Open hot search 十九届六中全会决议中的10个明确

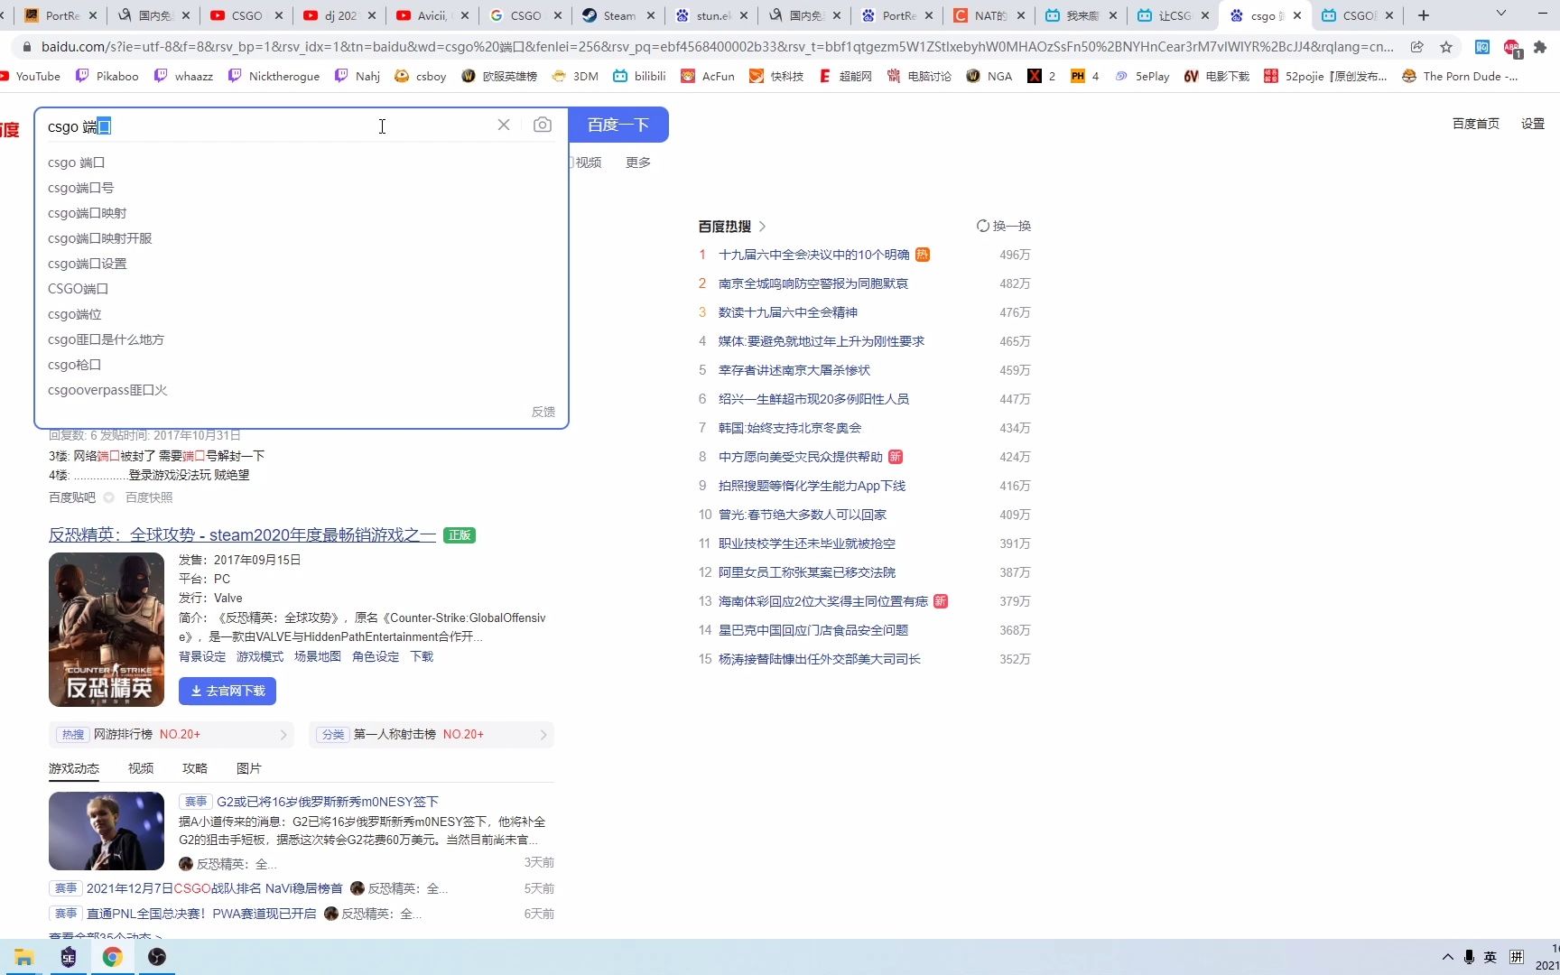813,255
